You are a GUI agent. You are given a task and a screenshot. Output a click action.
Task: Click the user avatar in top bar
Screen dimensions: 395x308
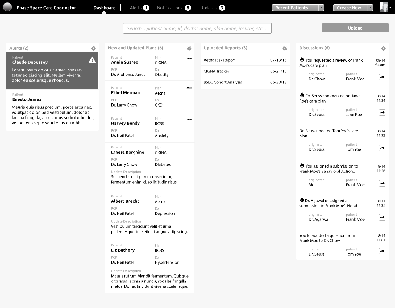384,7
